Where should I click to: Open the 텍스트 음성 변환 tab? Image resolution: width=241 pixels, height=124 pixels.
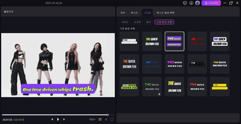click(165, 13)
